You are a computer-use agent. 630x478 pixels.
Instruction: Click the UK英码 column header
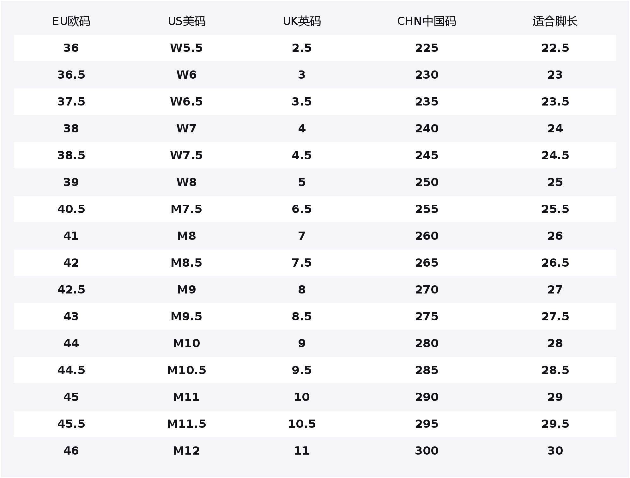click(x=302, y=21)
